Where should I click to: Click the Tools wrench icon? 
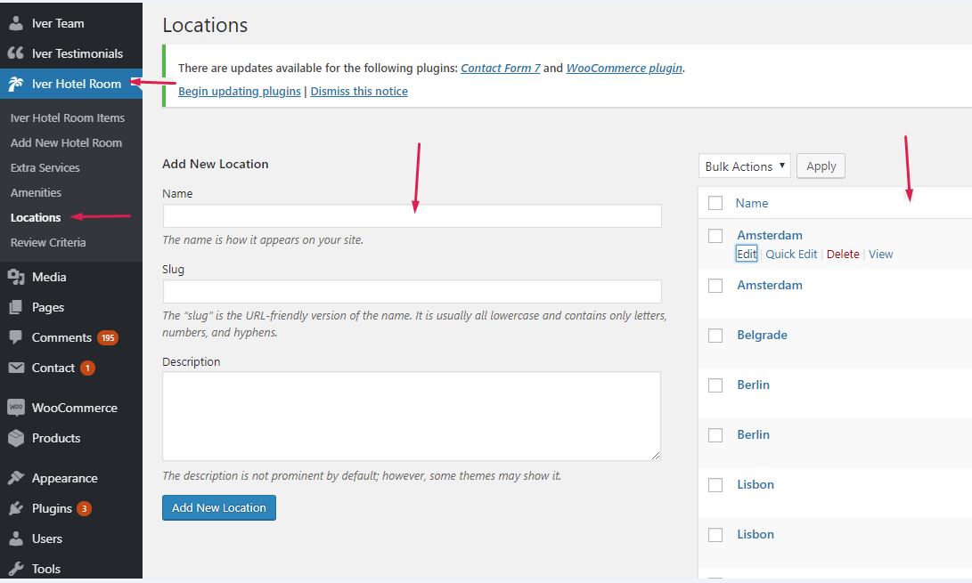click(x=16, y=568)
